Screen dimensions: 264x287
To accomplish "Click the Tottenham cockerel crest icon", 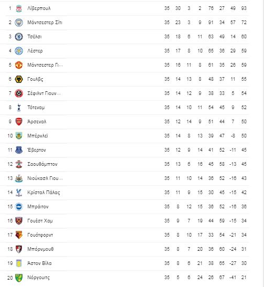I will [19, 108].
